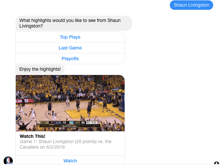222x166 pixels.
Task: Open the 'Watch This!' card title
Action: click(x=32, y=136)
